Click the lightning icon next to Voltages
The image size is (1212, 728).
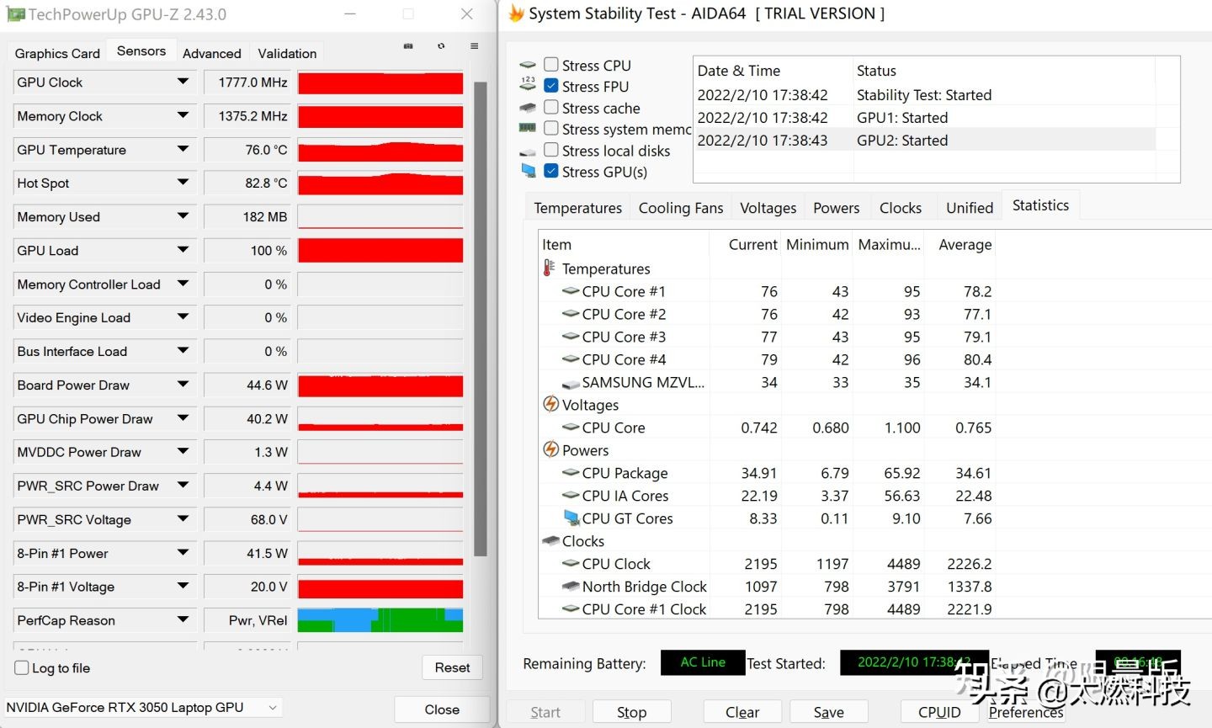(550, 404)
